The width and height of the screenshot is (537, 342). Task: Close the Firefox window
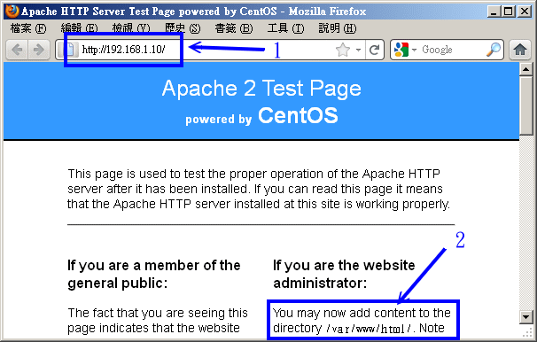tap(525, 12)
